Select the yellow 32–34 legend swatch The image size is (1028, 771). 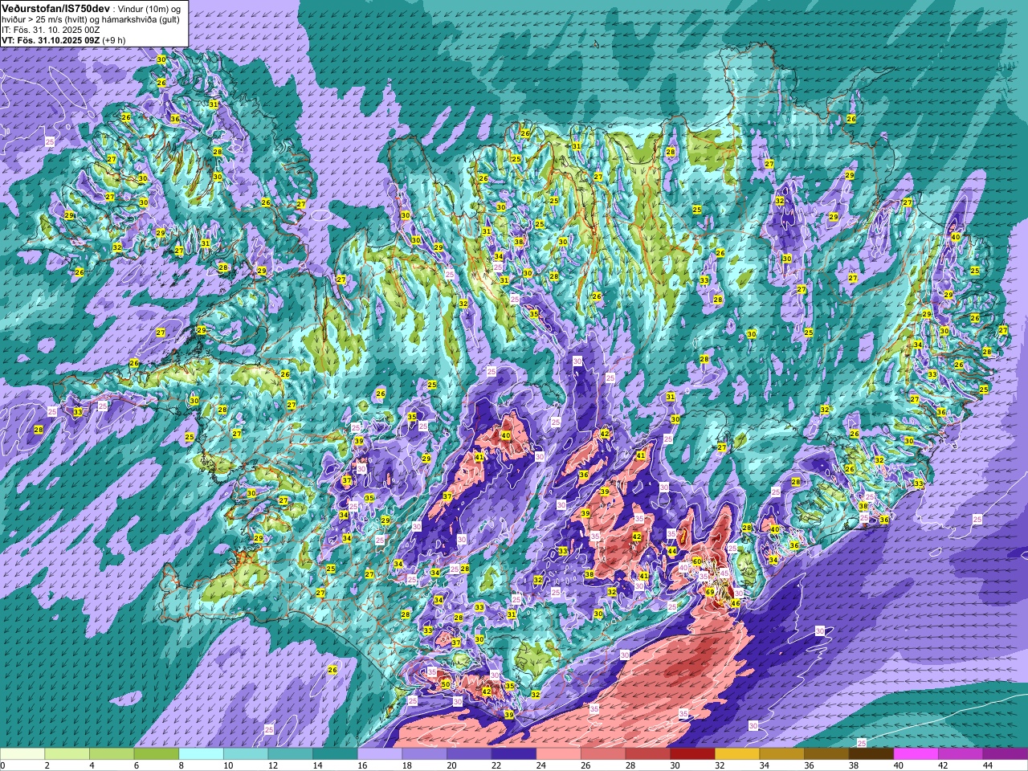coord(737,754)
